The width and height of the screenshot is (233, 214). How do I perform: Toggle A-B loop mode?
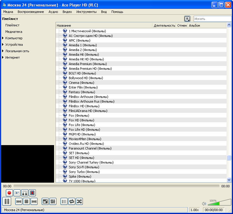[25, 193]
